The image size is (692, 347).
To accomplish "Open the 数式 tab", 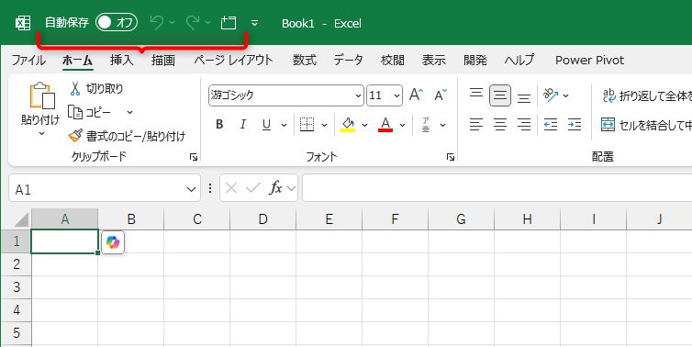I will click(x=305, y=60).
